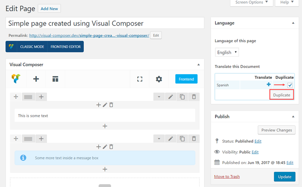Click the Visual Composer logo in toolbar
Screen dimensions: 302x187
16,79
